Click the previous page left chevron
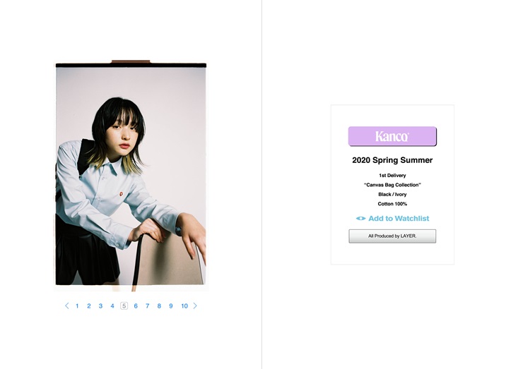This screenshot has width=523, height=369. pos(67,306)
